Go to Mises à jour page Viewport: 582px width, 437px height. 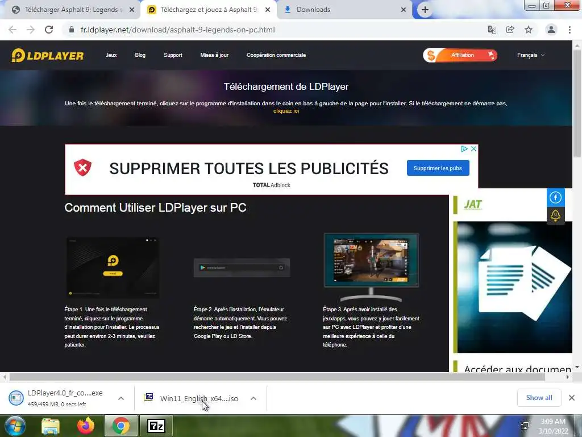(214, 55)
